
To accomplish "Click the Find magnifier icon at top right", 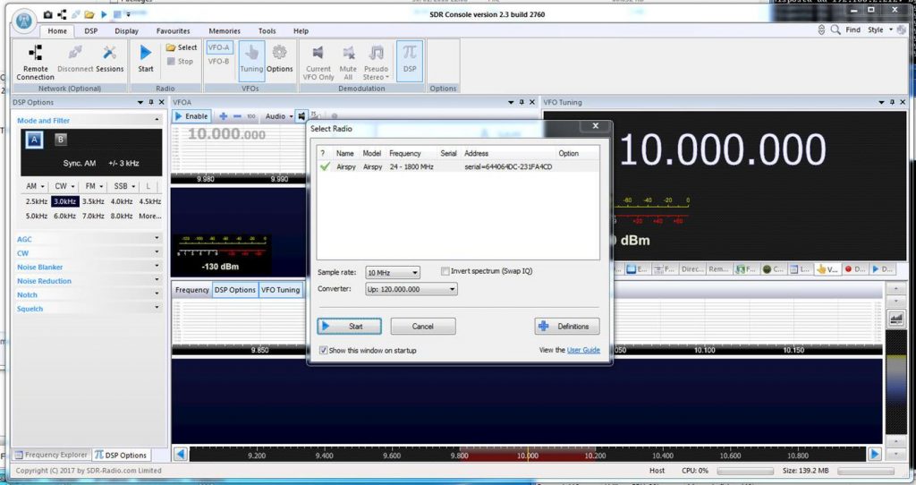I will 836,30.
